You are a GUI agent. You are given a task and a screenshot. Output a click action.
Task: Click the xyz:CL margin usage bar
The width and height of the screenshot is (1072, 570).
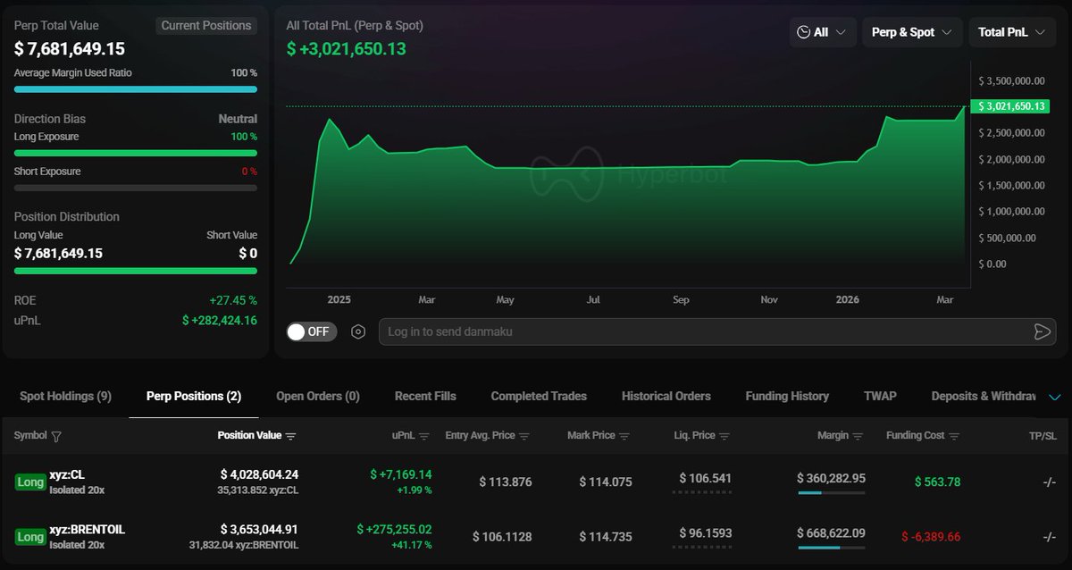(x=831, y=492)
